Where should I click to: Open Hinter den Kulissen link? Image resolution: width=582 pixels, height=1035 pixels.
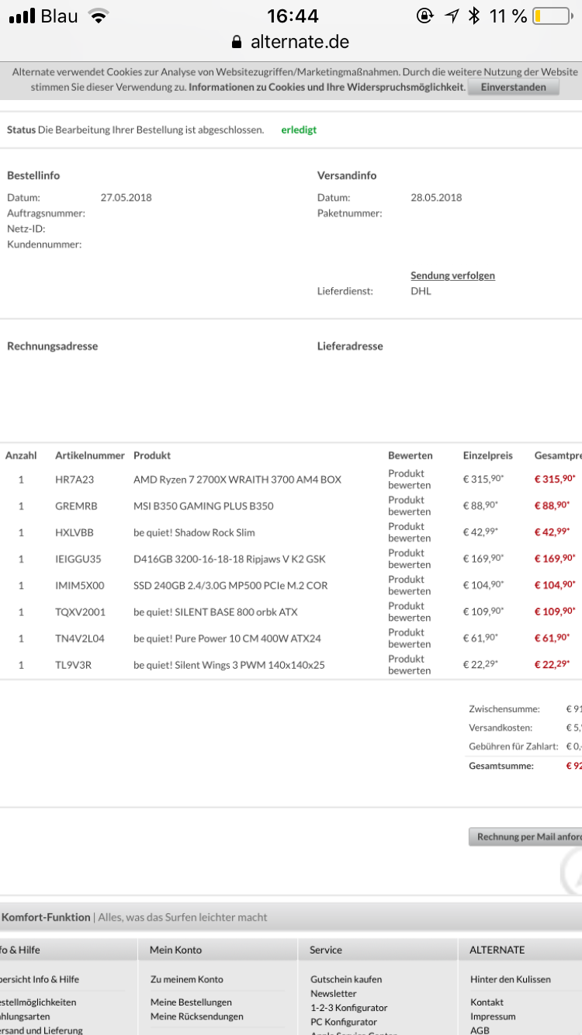(511, 979)
